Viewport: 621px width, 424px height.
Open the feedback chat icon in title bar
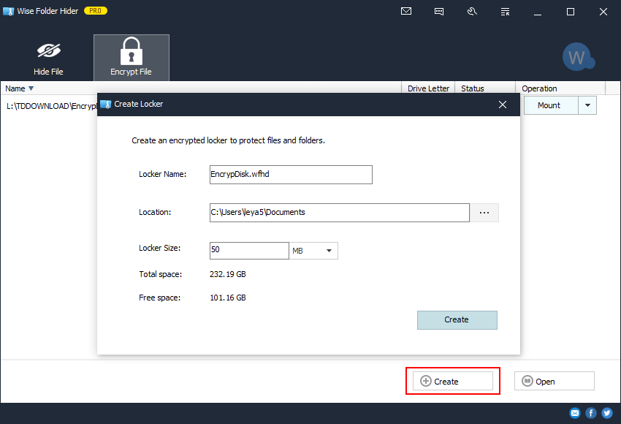pos(439,12)
